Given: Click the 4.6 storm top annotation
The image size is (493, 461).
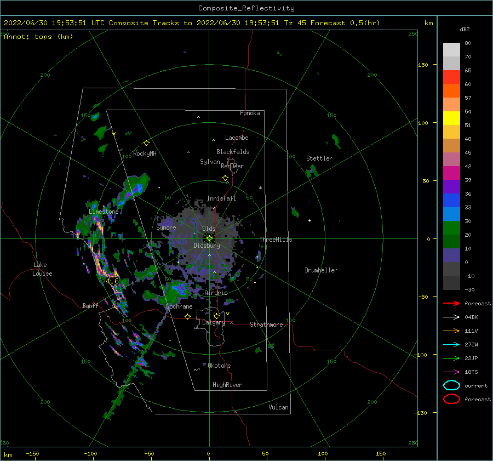Looking at the screenshot, I should (112, 281).
